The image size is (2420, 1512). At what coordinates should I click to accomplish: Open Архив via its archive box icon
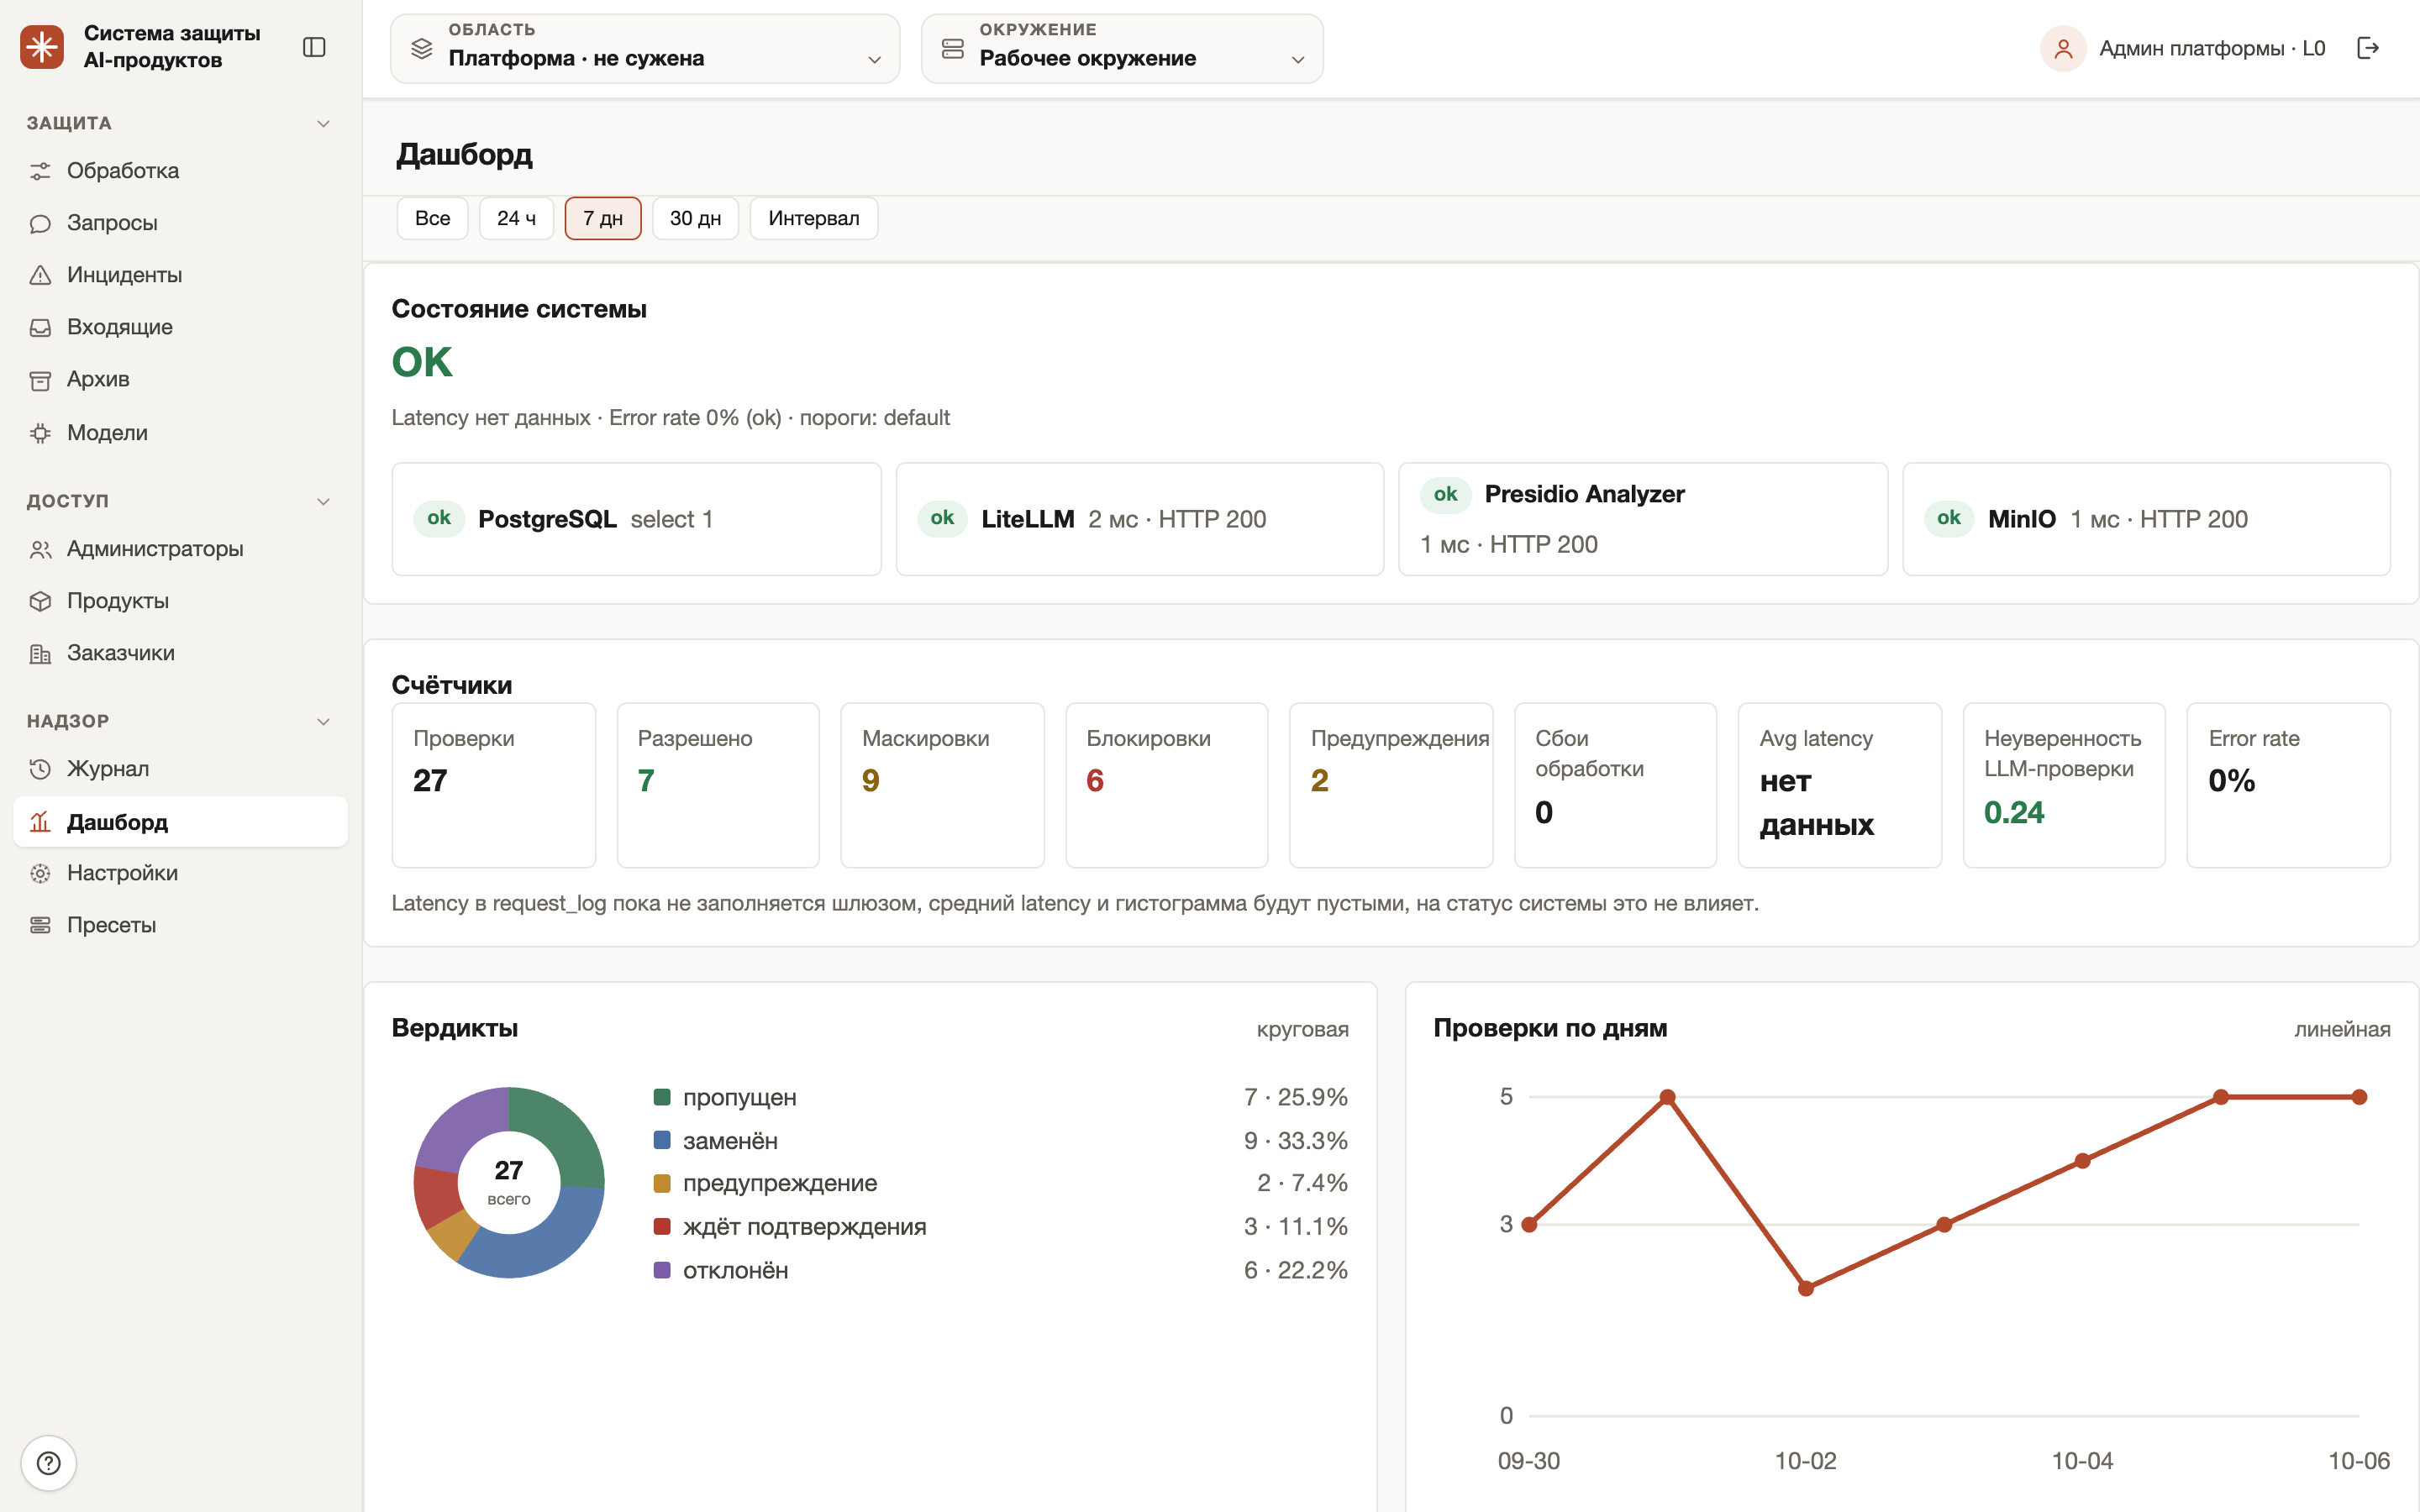click(x=40, y=380)
